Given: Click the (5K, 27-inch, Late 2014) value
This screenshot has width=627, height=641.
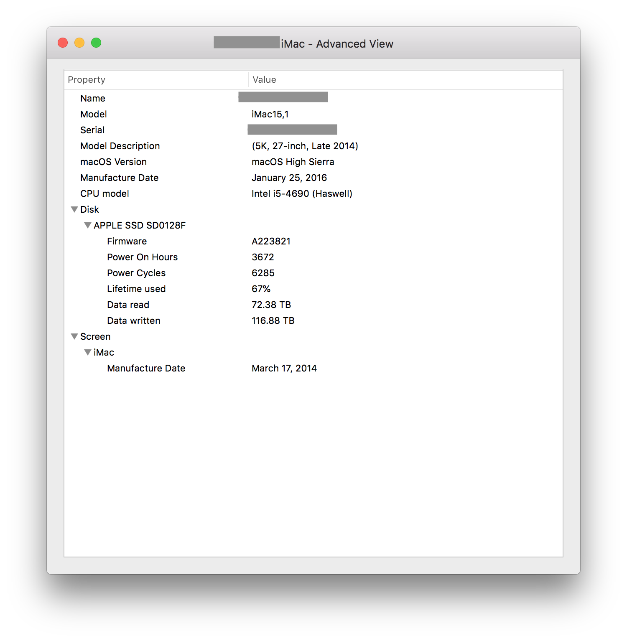Looking at the screenshot, I should pyautogui.click(x=305, y=146).
